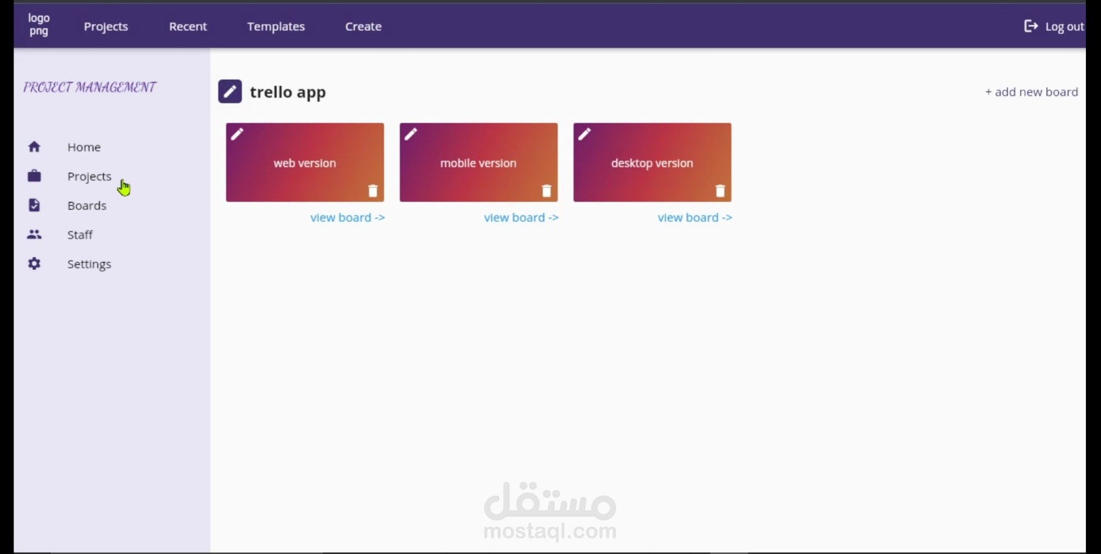Image resolution: width=1101 pixels, height=554 pixels.
Task: Open Staff in the sidebar
Action: pos(80,235)
